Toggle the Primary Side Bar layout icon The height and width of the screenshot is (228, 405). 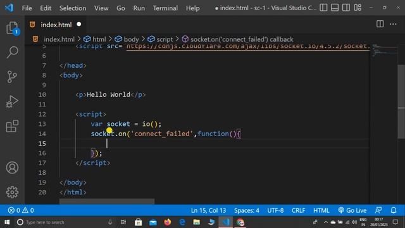click(323, 8)
